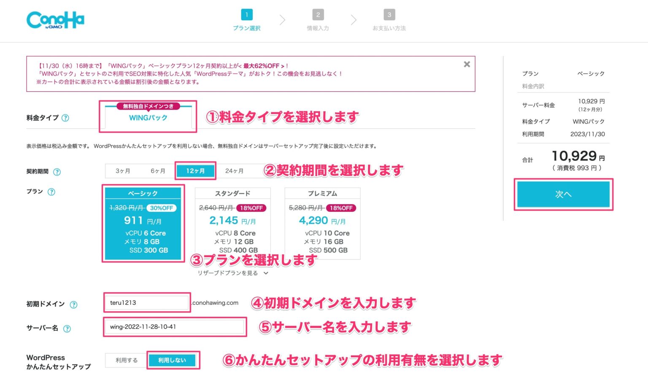Image resolution: width=648 pixels, height=382 pixels.
Task: Click the サーバー名 input field
Action: [x=174, y=327]
